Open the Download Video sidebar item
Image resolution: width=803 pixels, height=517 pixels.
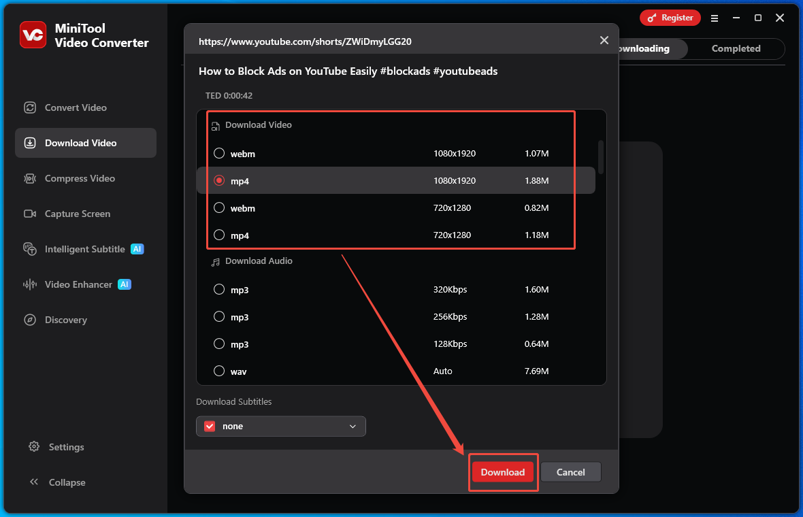tap(86, 143)
